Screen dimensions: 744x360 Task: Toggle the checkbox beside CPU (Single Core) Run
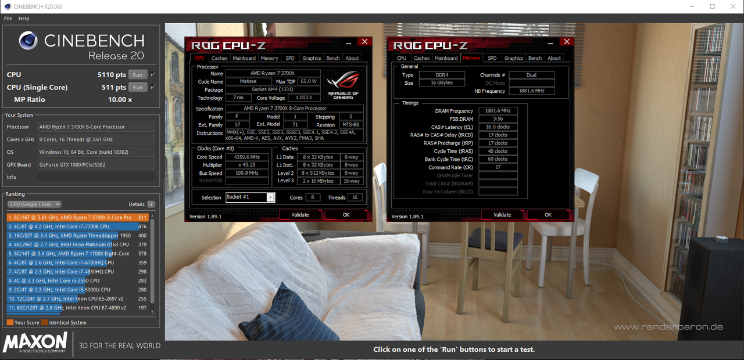point(153,87)
